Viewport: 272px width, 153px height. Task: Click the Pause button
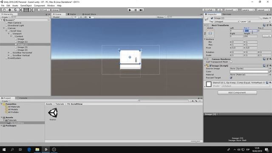coord(136,10)
